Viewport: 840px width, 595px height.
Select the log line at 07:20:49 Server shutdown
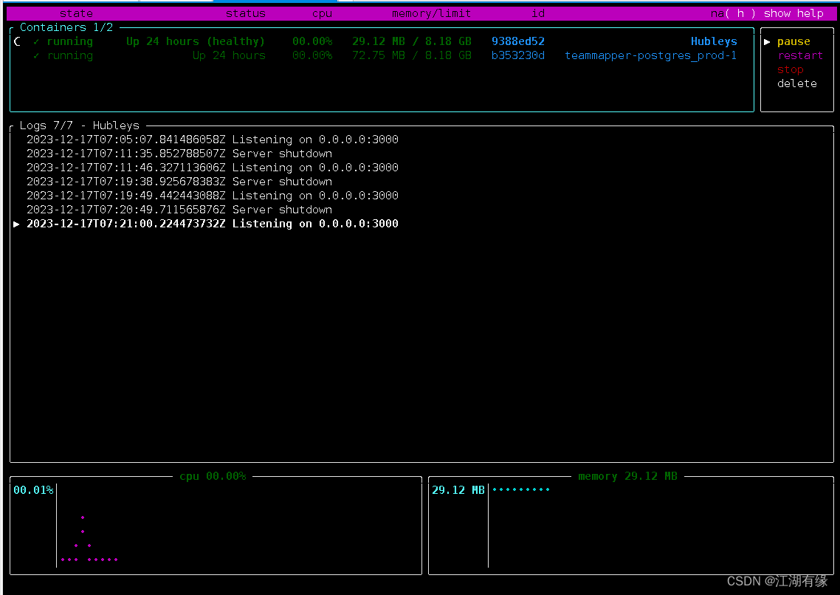pos(179,210)
